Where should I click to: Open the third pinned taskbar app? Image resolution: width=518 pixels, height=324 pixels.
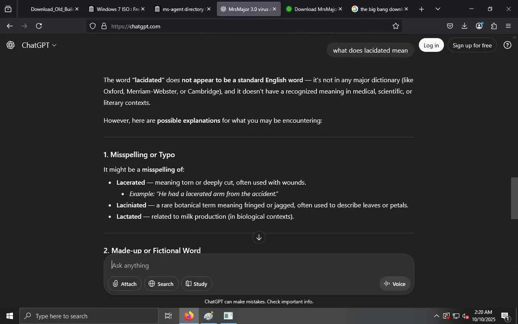tap(228, 316)
